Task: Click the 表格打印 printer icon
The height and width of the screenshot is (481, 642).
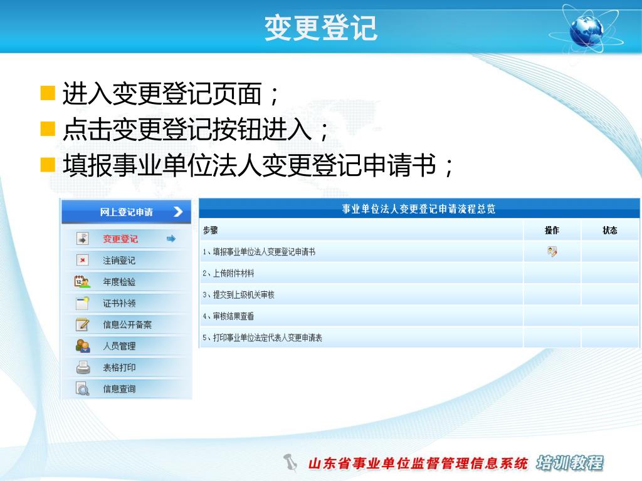Action: pos(83,367)
